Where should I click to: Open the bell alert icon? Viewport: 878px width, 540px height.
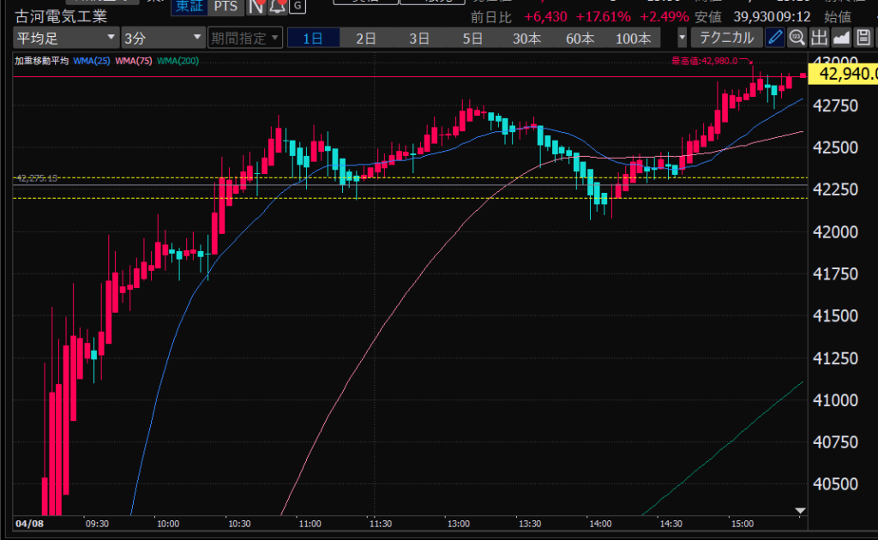pyautogui.click(x=276, y=6)
